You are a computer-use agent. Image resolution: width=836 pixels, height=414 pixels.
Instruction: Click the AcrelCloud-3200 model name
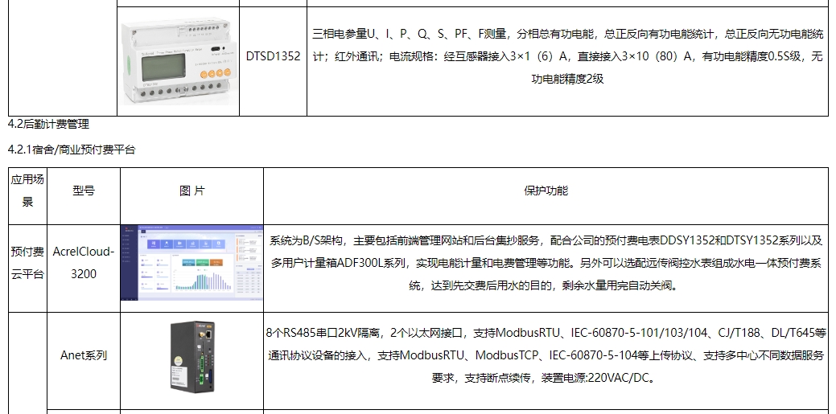click(x=83, y=263)
